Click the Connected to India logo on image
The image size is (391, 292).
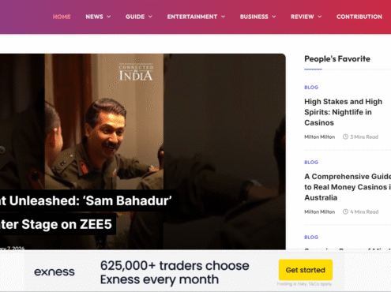(x=136, y=72)
